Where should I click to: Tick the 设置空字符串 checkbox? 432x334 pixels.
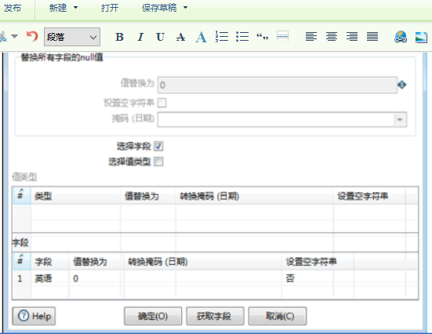tap(162, 103)
